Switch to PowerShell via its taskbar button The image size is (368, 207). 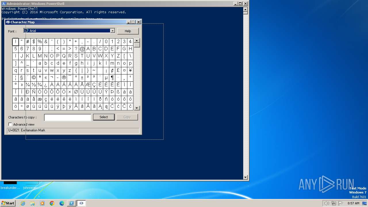point(71,203)
